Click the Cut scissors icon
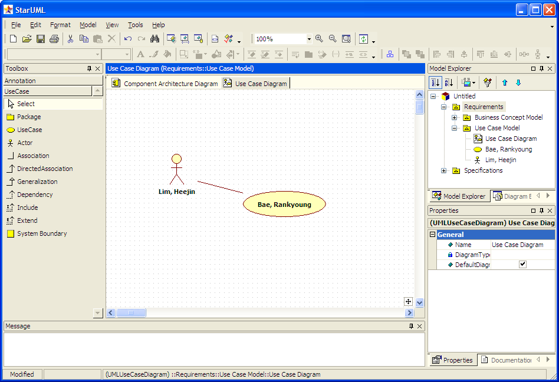The width and height of the screenshot is (559, 382). pos(70,39)
